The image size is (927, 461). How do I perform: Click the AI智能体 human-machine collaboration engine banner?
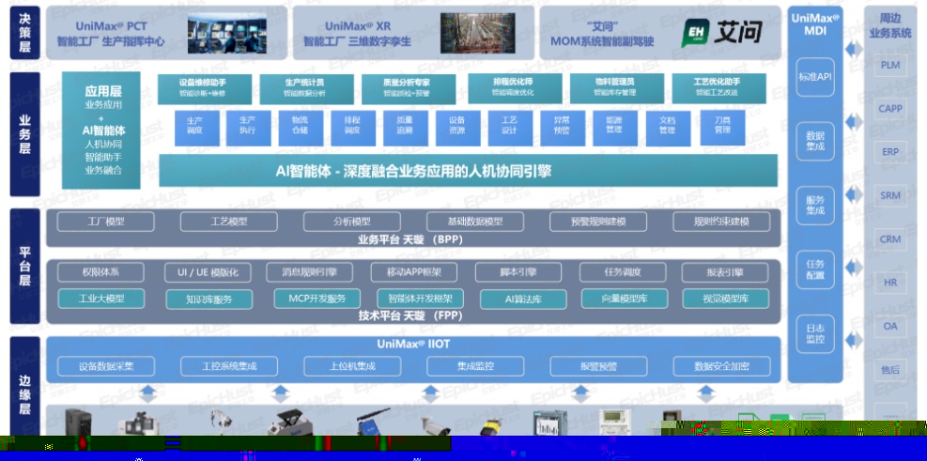point(468,171)
